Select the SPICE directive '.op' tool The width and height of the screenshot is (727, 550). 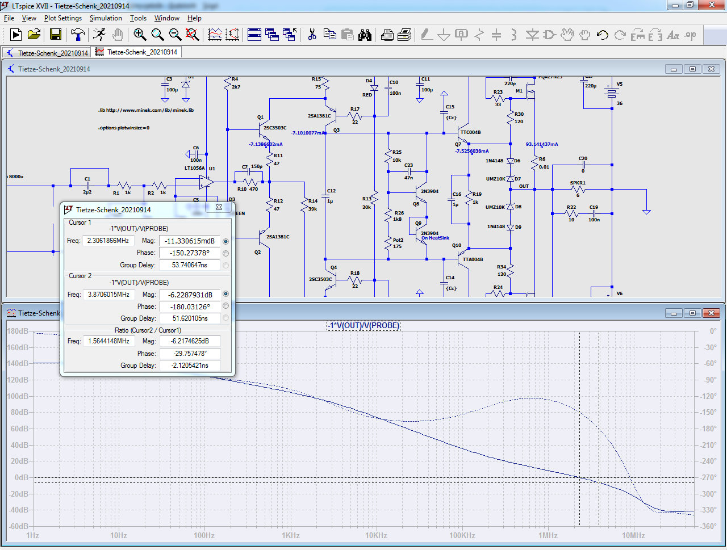coord(690,35)
